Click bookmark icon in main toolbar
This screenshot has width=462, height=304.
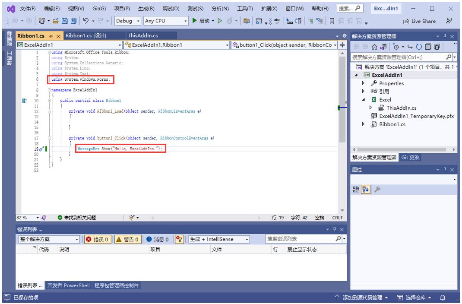pos(332,21)
